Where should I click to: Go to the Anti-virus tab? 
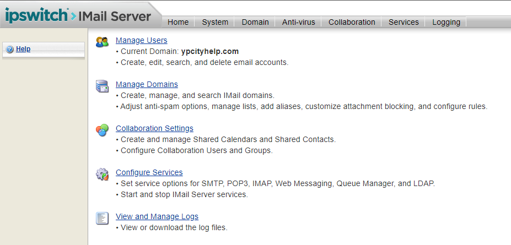coord(298,22)
